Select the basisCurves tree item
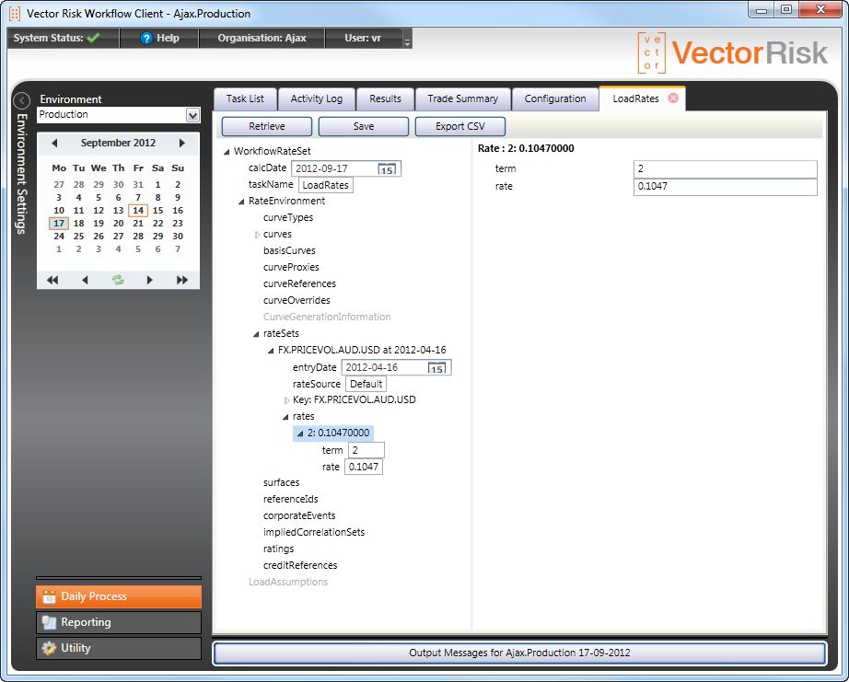The height and width of the screenshot is (682, 849). click(289, 251)
